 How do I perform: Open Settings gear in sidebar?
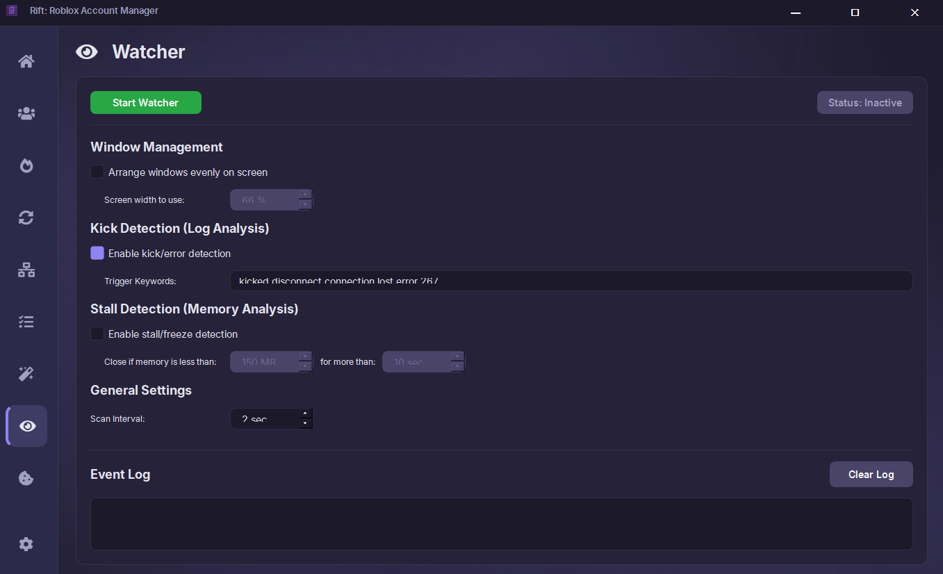pyautogui.click(x=26, y=544)
